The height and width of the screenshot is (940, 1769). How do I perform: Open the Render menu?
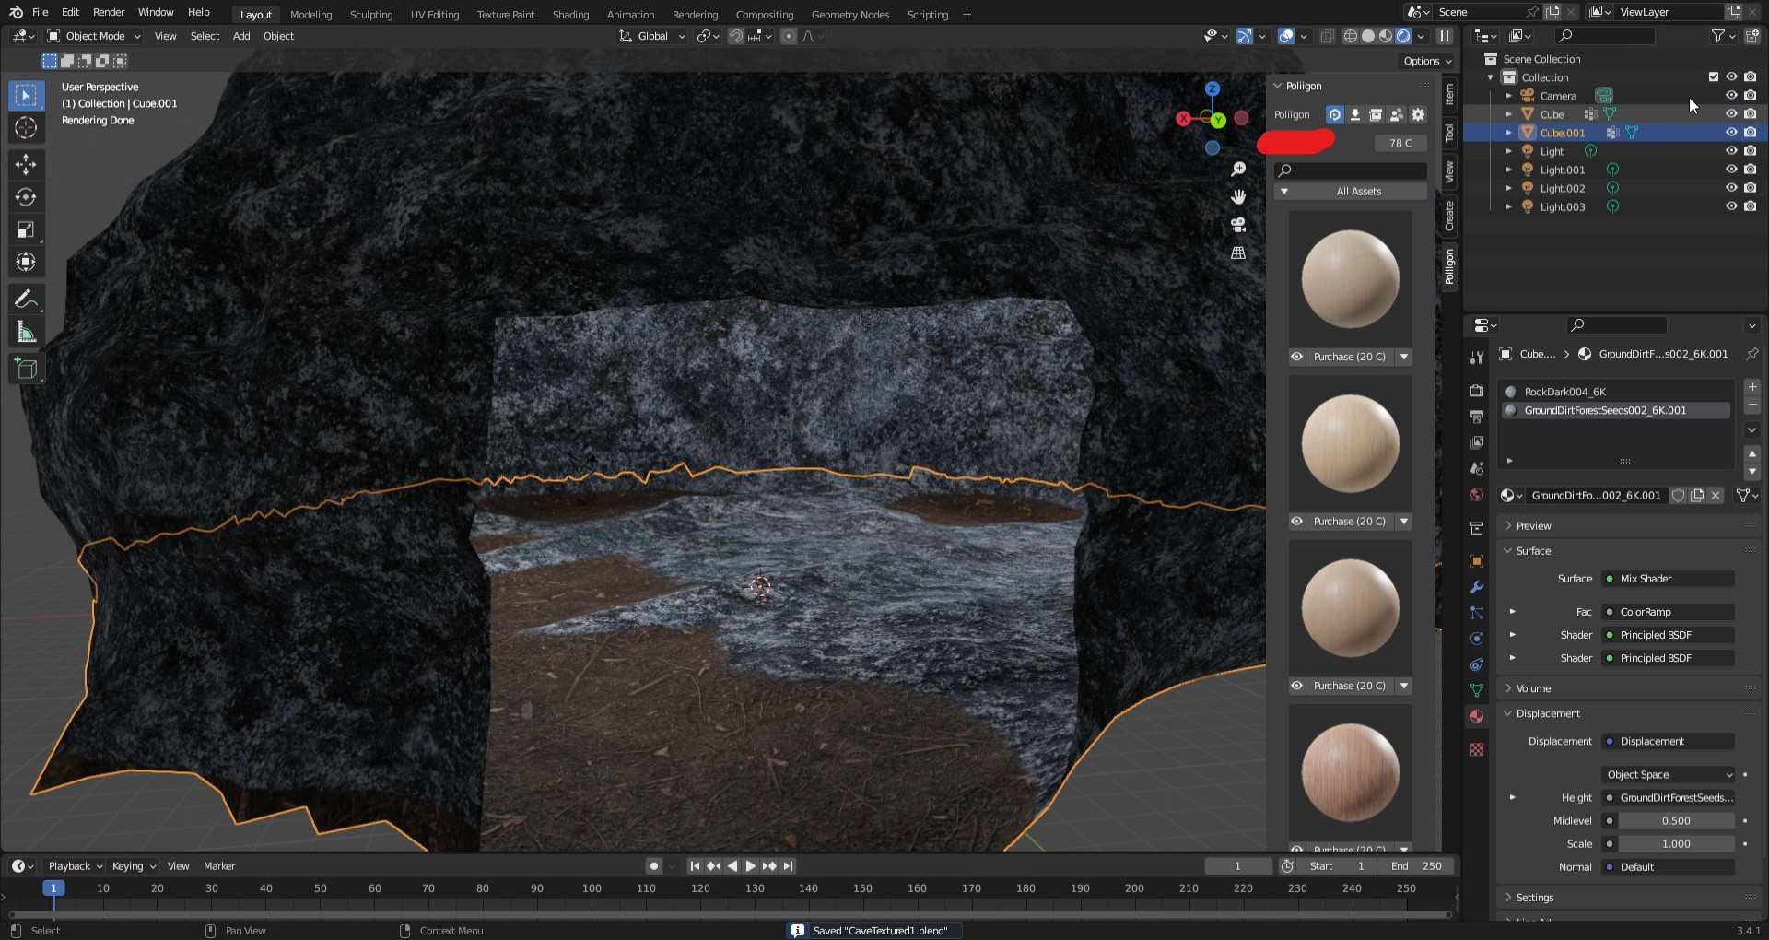coord(109,12)
